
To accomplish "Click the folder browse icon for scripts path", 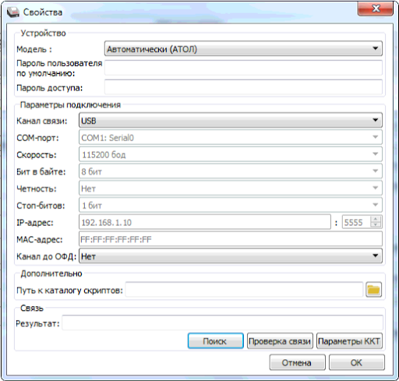I will tap(373, 290).
